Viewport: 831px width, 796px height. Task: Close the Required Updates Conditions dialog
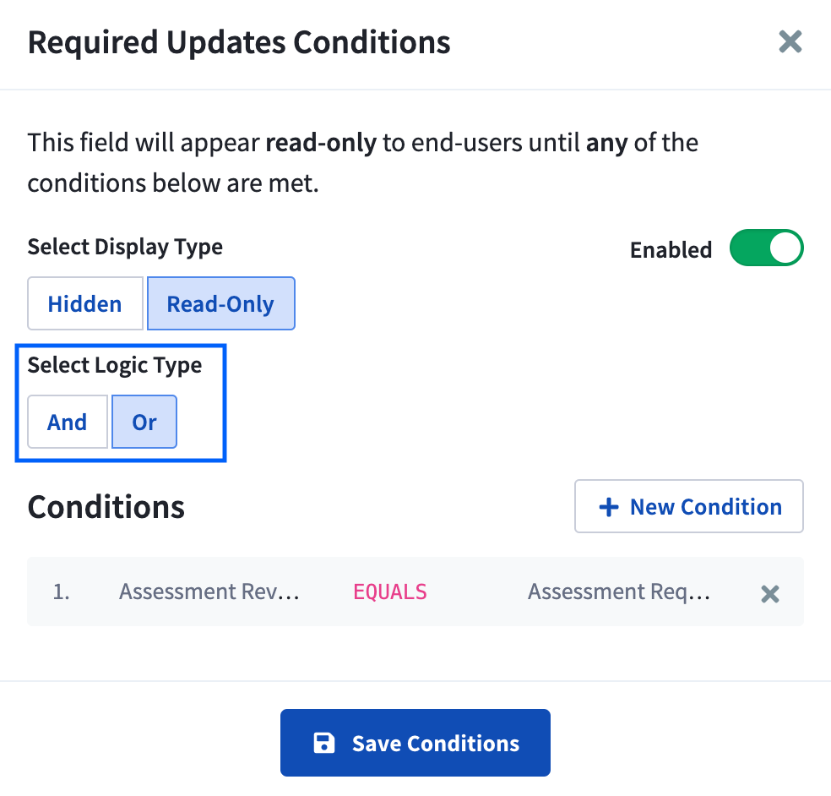pyautogui.click(x=790, y=41)
